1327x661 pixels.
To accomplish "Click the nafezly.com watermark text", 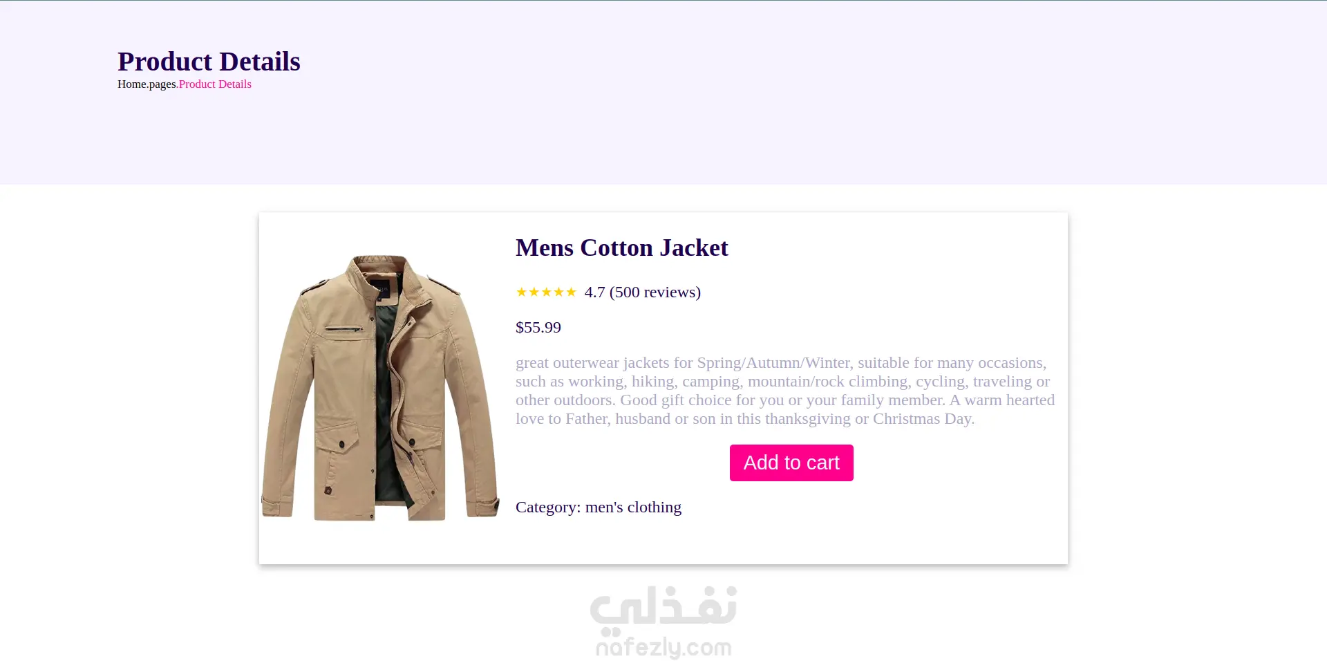I will (663, 647).
